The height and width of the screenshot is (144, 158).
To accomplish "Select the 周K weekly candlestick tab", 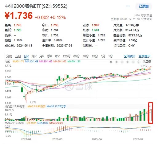I will (x=34, y=56).
